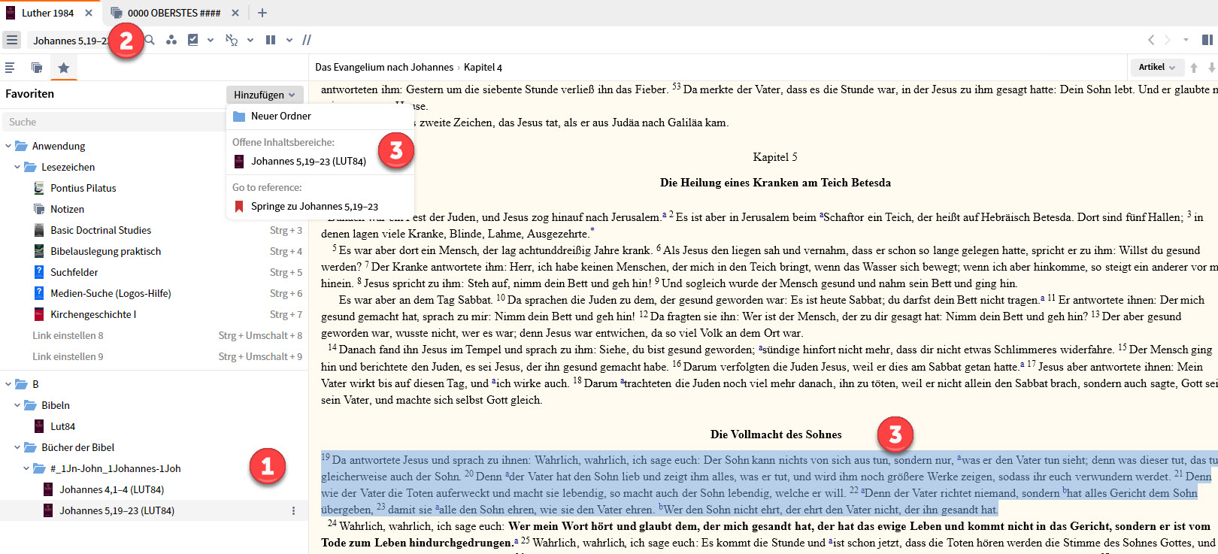Click the parallel columns icon in toolbar
Image resolution: width=1218 pixels, height=554 pixels.
pyautogui.click(x=271, y=40)
